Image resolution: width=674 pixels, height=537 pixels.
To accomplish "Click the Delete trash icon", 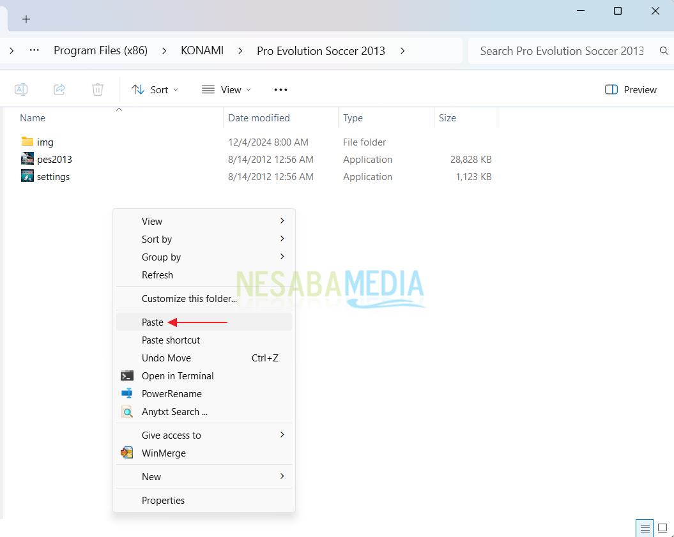I will pyautogui.click(x=98, y=89).
